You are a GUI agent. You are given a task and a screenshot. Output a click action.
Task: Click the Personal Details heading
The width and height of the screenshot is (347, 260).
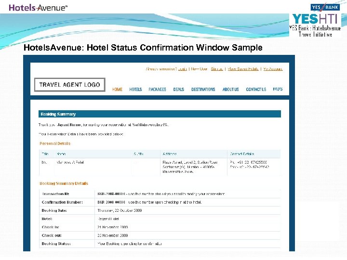pyautogui.click(x=55, y=143)
